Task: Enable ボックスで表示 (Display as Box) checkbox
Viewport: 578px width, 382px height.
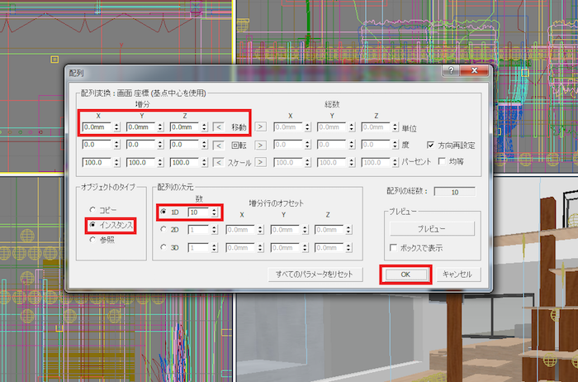Action: [393, 247]
